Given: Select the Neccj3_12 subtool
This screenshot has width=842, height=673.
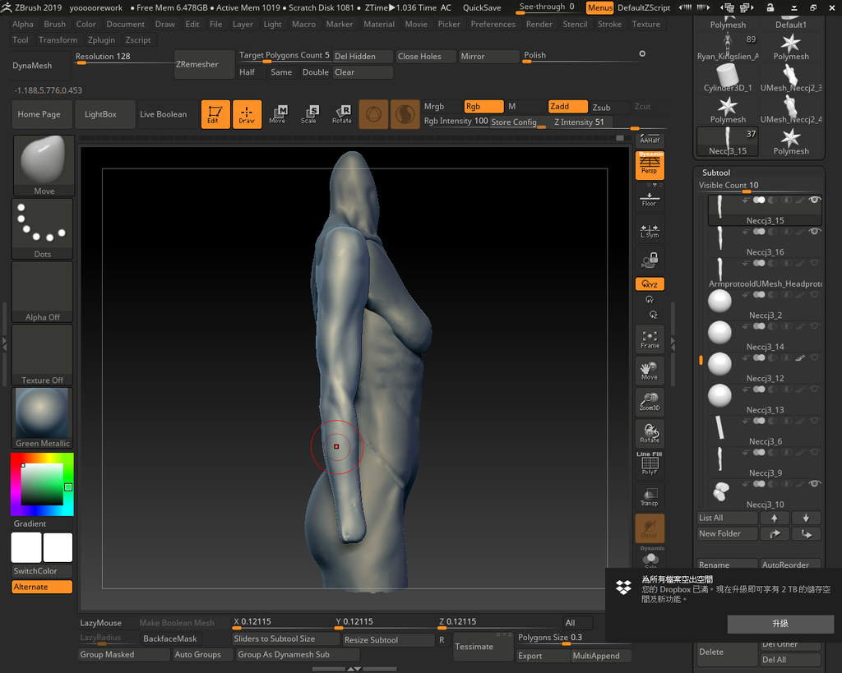Looking at the screenshot, I should [763, 367].
